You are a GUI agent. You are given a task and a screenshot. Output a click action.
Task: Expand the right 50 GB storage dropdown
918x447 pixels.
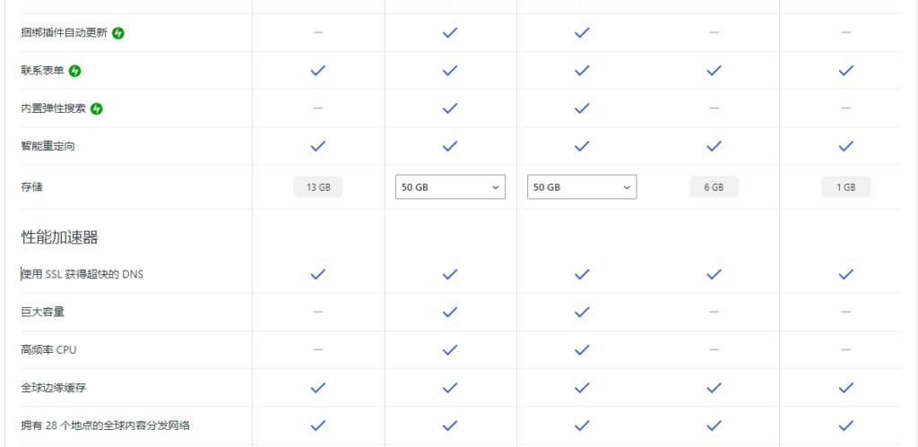582,187
